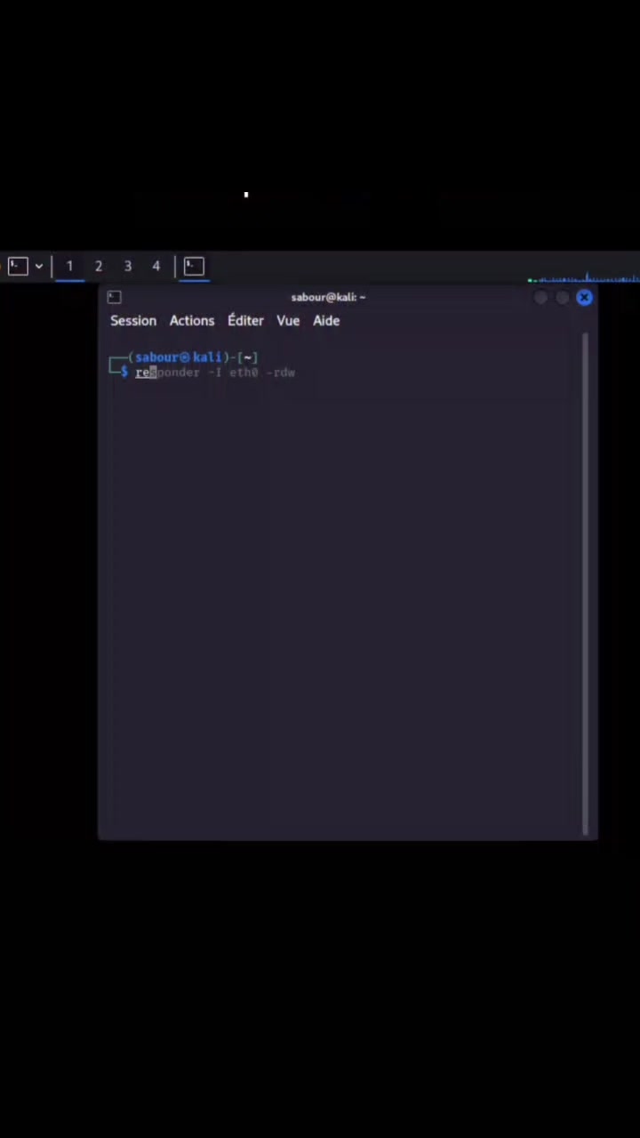This screenshot has width=640, height=1138.
Task: Switch to workspace 1 in panel
Action: 69,266
